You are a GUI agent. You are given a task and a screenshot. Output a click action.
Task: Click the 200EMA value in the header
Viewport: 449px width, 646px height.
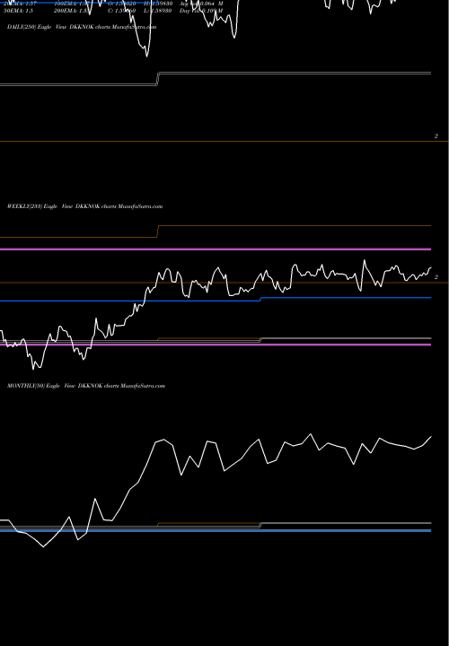pos(69,11)
